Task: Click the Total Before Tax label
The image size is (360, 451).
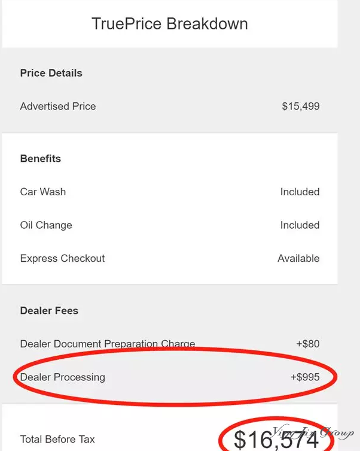Action: pos(57,439)
